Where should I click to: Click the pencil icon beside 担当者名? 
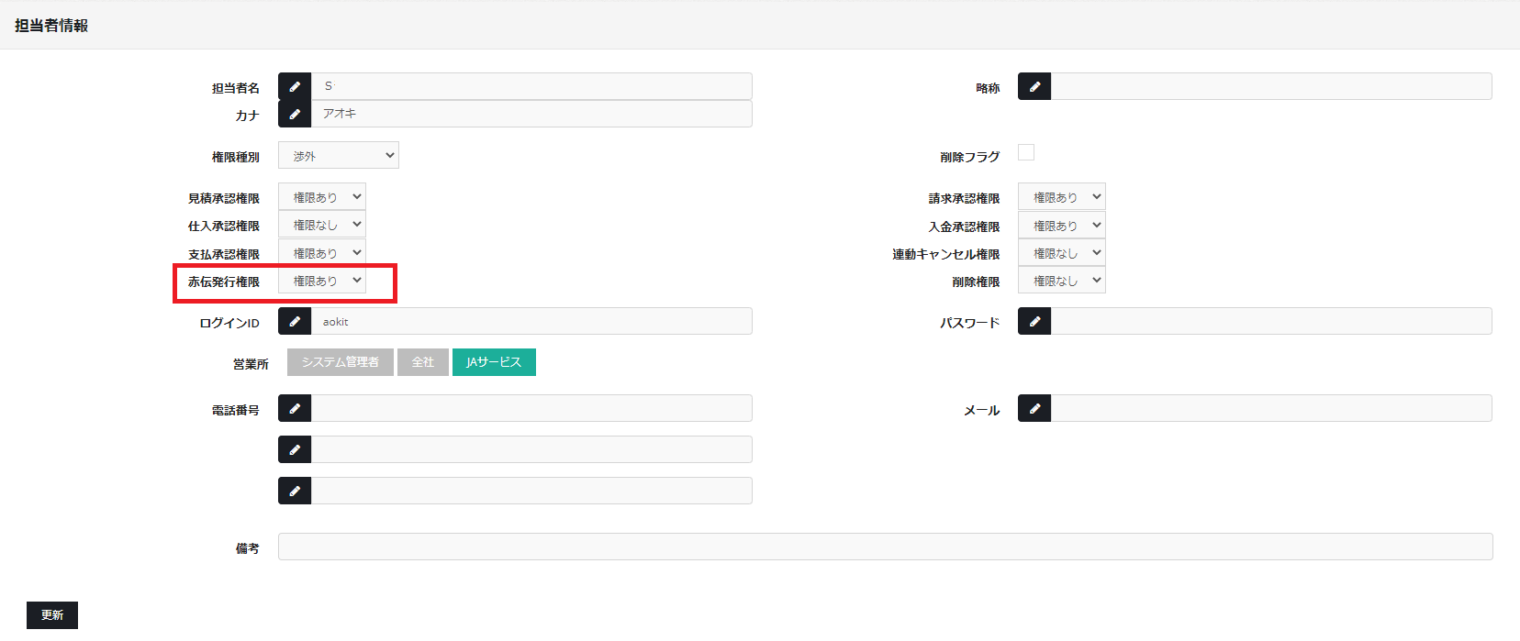coord(295,86)
